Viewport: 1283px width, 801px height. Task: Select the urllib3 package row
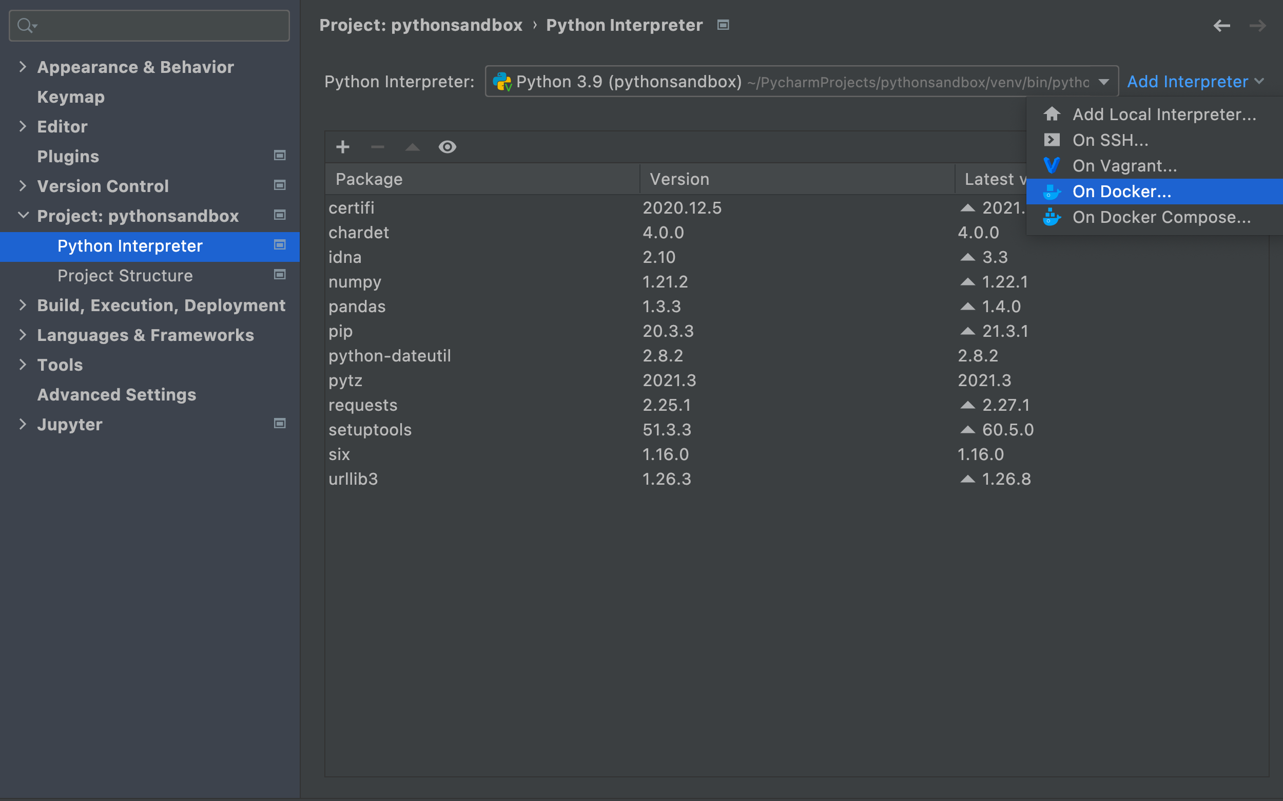click(x=797, y=479)
